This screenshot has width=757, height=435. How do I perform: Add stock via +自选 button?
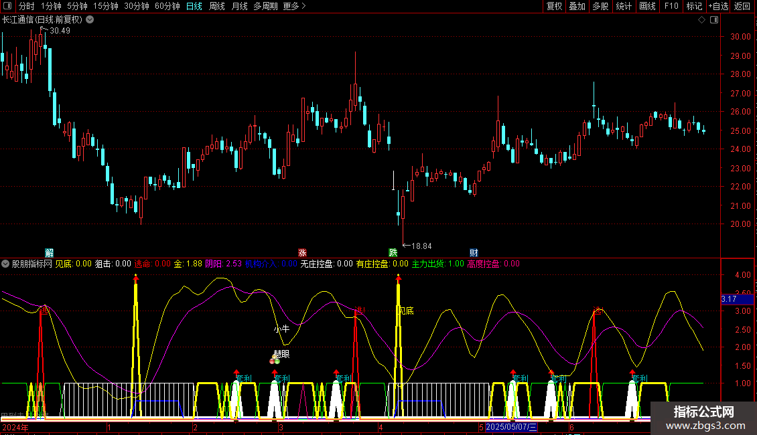click(718, 6)
